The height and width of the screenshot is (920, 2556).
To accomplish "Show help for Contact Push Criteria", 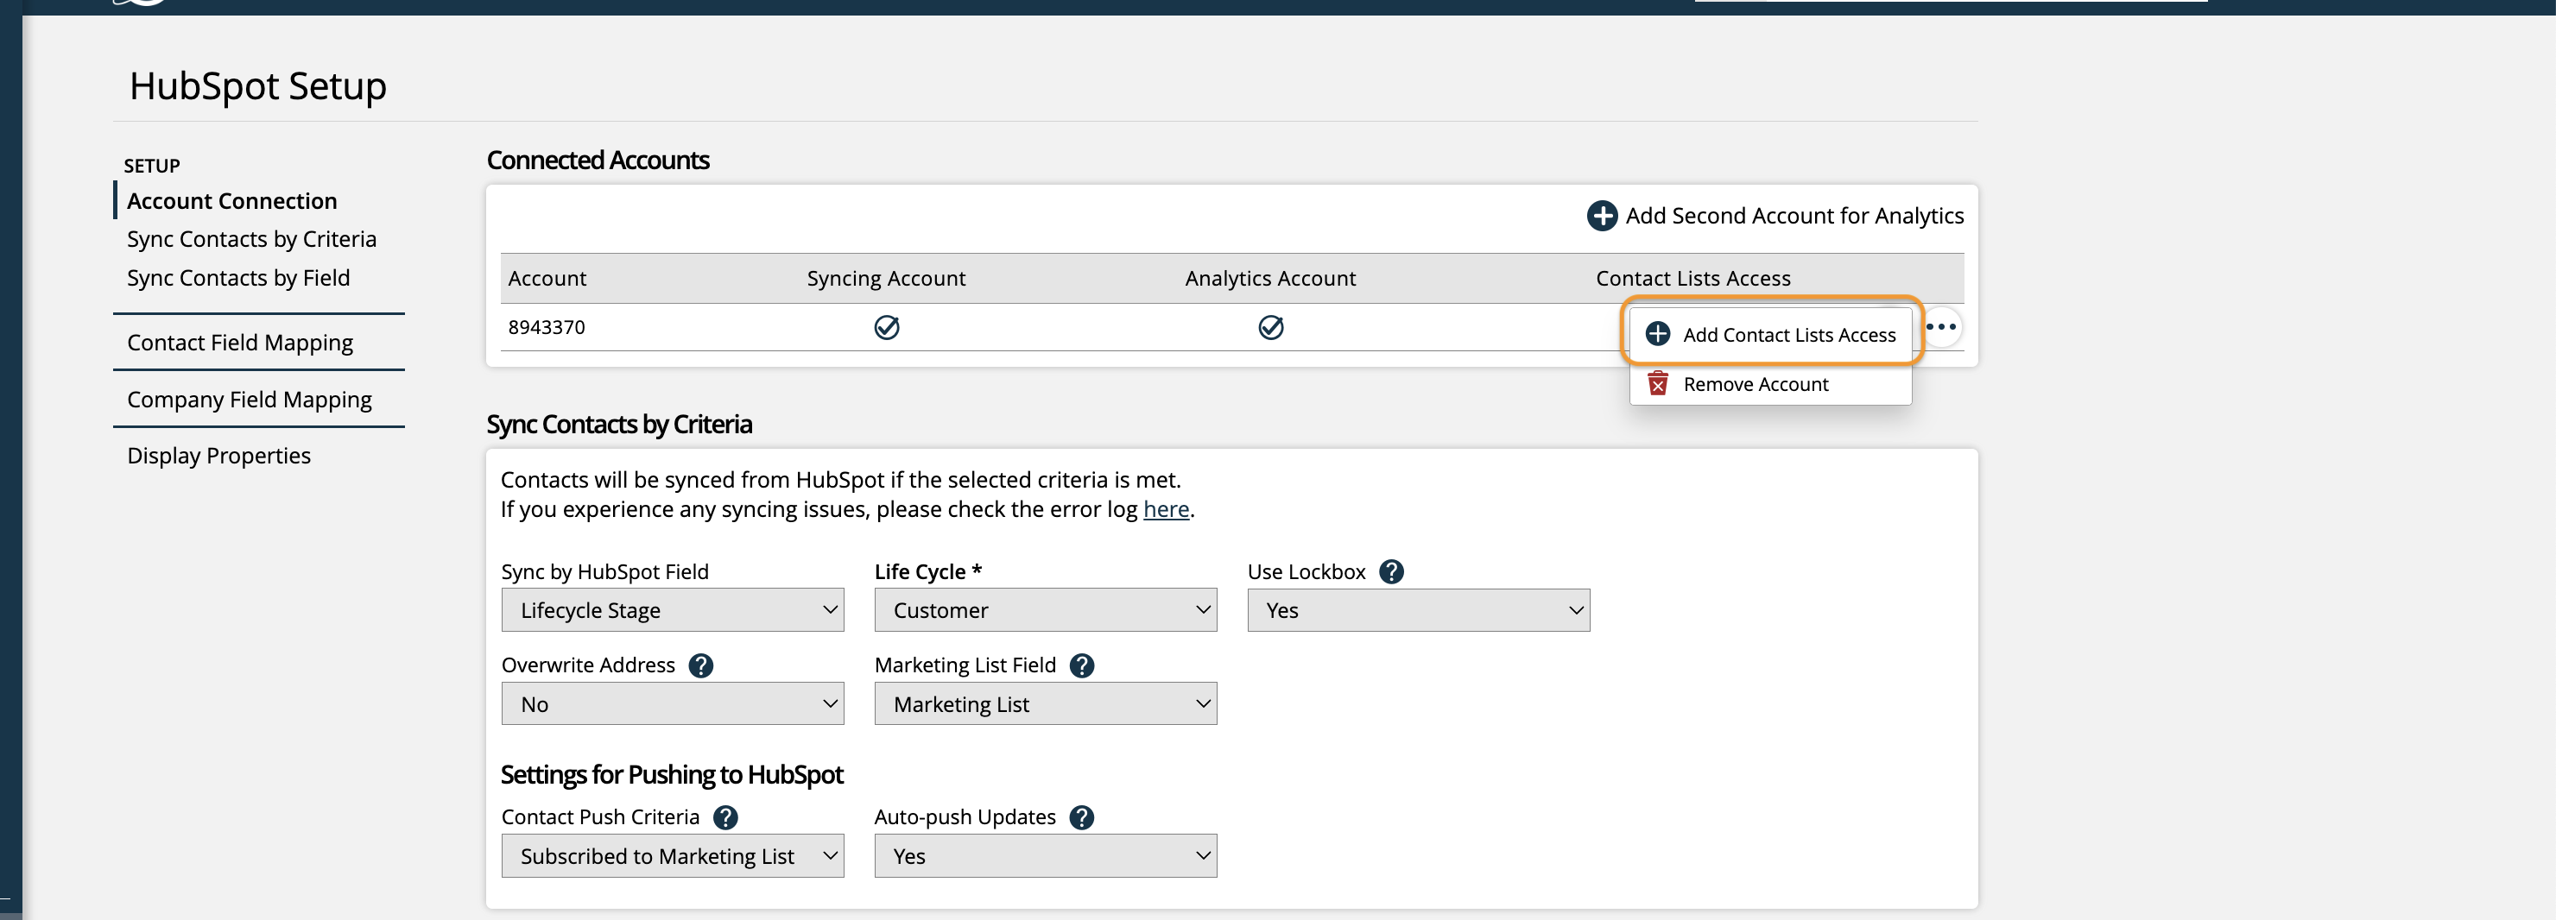I will pos(725,817).
